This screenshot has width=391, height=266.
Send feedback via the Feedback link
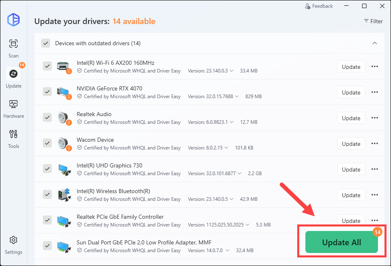tap(319, 6)
